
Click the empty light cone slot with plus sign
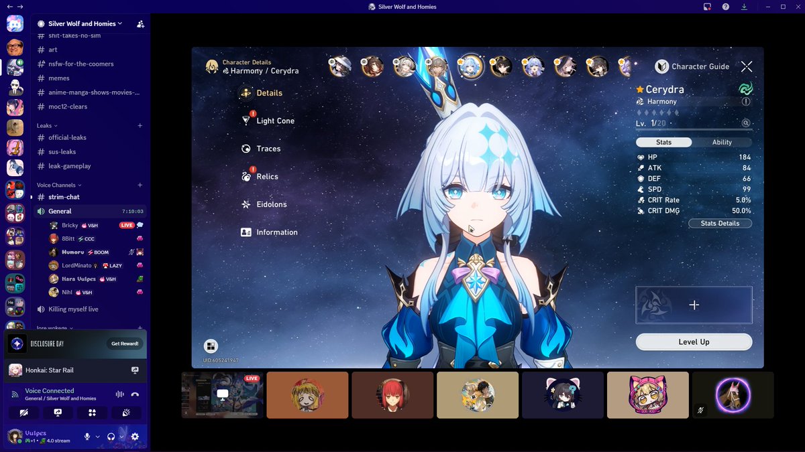point(694,305)
